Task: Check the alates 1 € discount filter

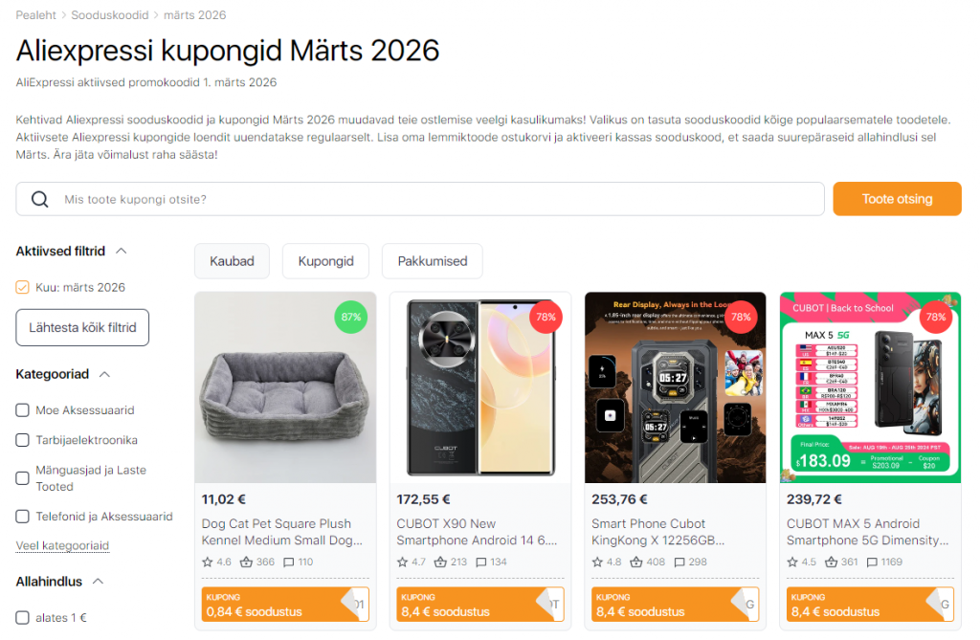Action: [x=21, y=617]
